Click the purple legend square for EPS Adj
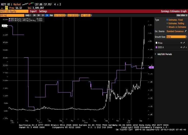Viewport: 188px width, 135px height. [9, 21]
